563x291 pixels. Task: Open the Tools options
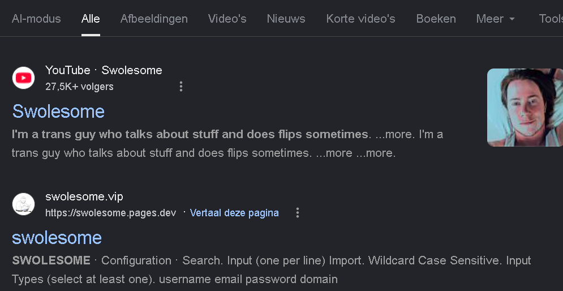[551, 19]
